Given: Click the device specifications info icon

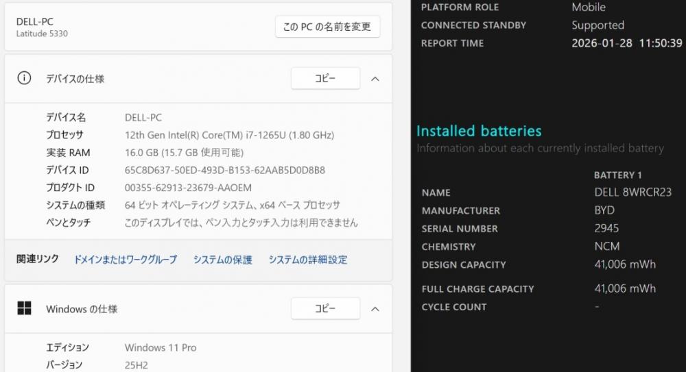Looking at the screenshot, I should click(24, 78).
